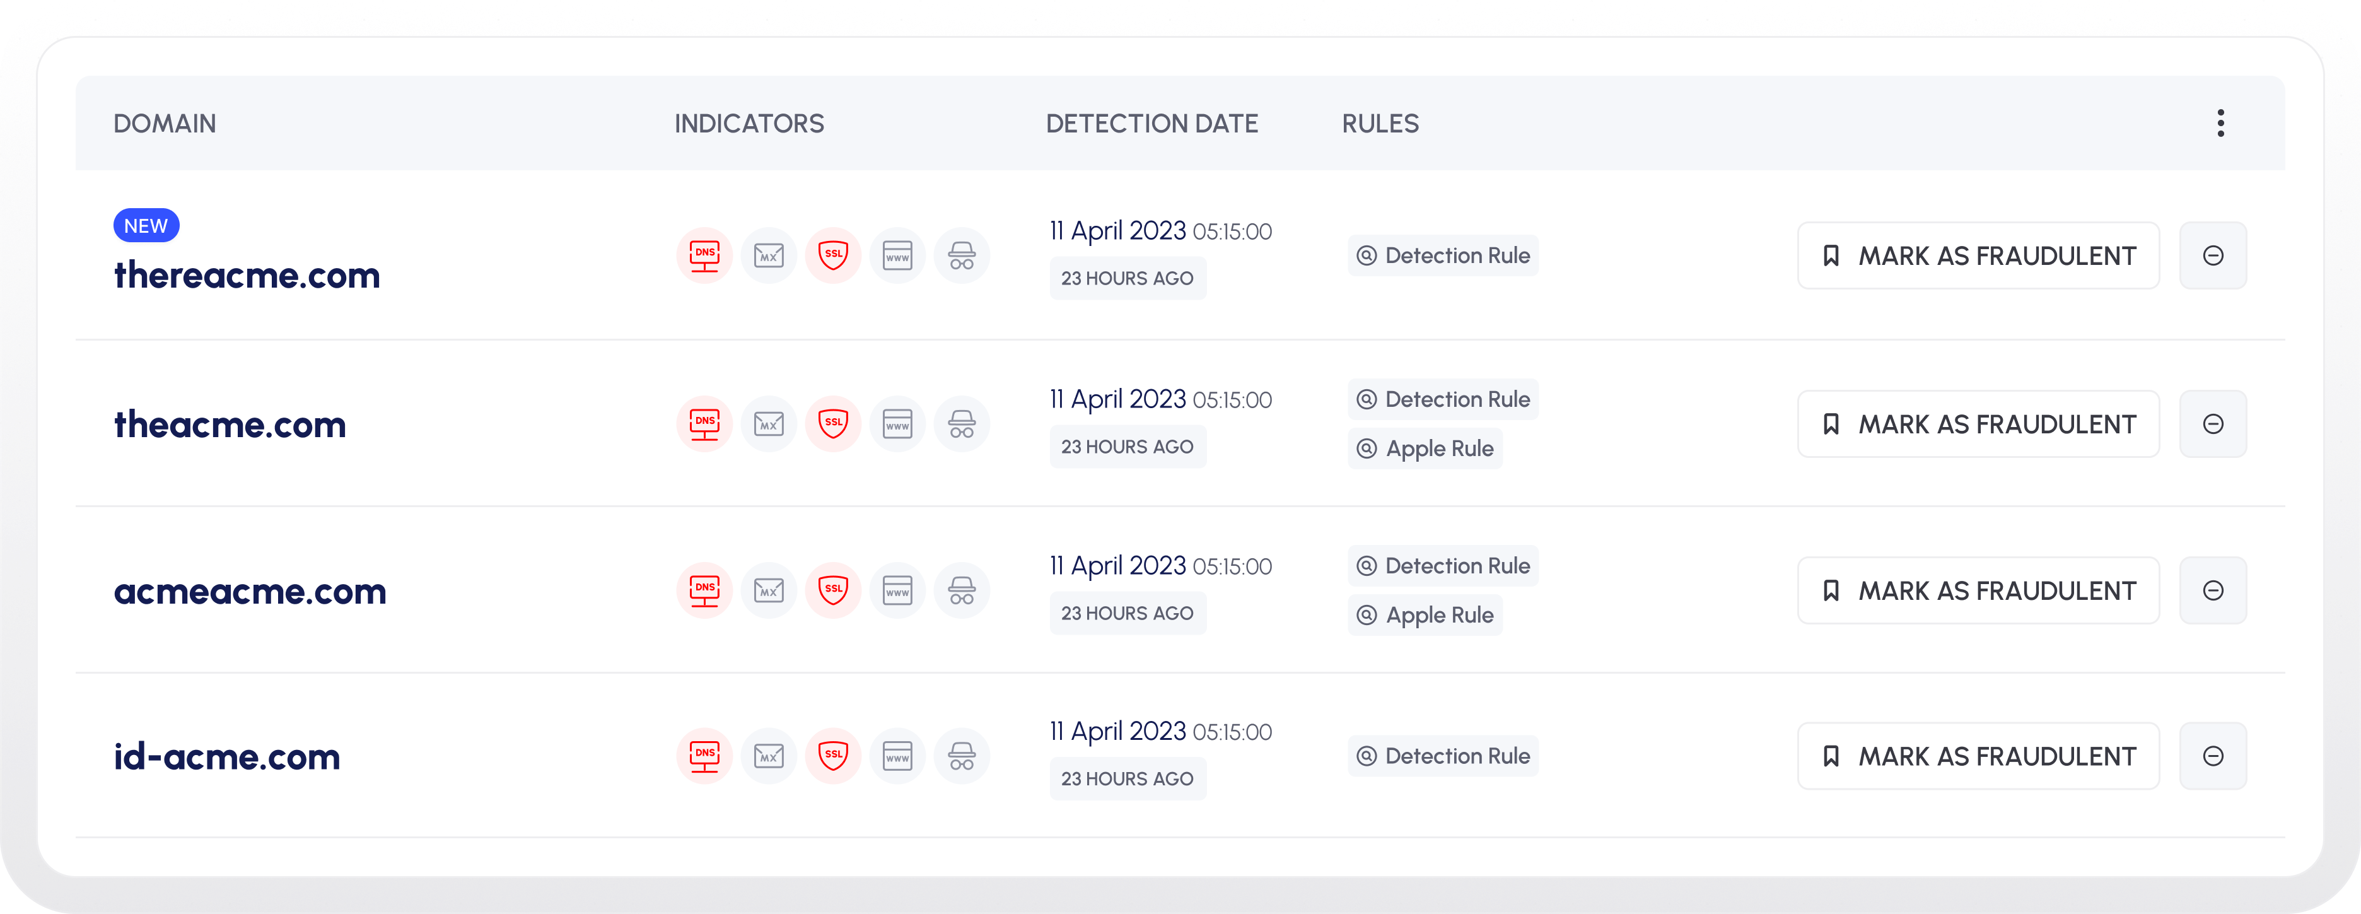Click the MX mail indicator for theacme.com

click(x=768, y=425)
